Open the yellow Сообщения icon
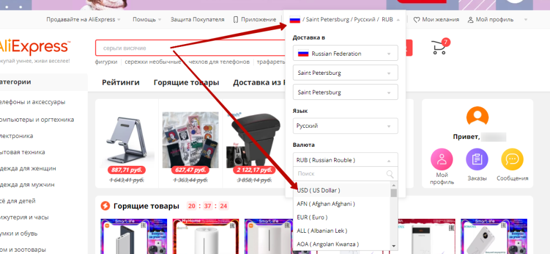The width and height of the screenshot is (550, 254). pos(512,160)
